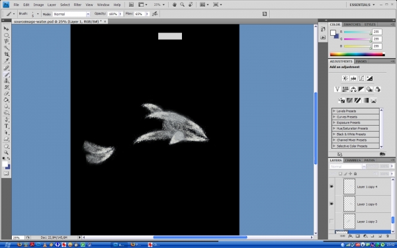The height and width of the screenshot is (248, 397).
Task: Open the Opacity slider arrow
Action: (120, 14)
